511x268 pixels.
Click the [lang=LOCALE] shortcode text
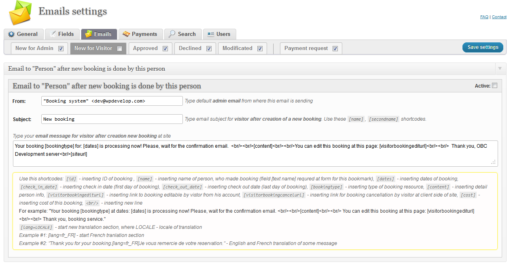click(36, 227)
